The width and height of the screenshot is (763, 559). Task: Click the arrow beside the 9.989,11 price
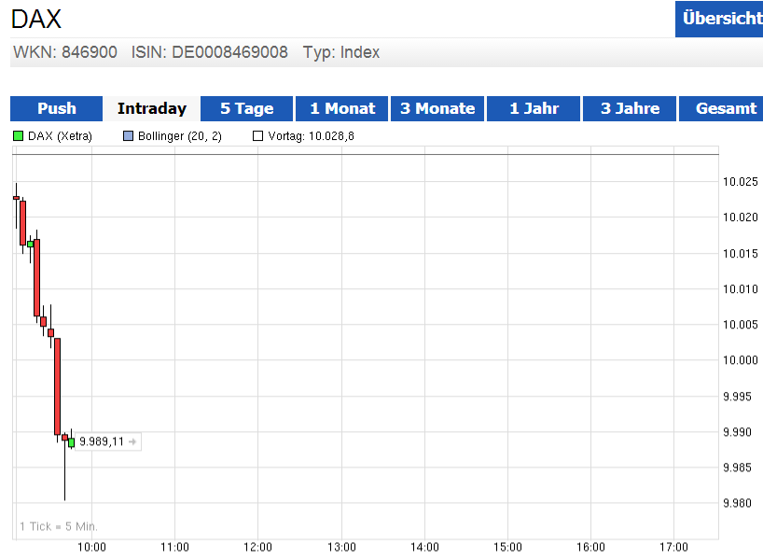point(132,441)
